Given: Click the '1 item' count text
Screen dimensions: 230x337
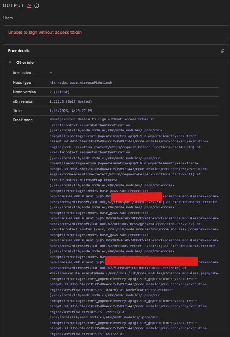Looking at the screenshot, I should click(x=7, y=18).
